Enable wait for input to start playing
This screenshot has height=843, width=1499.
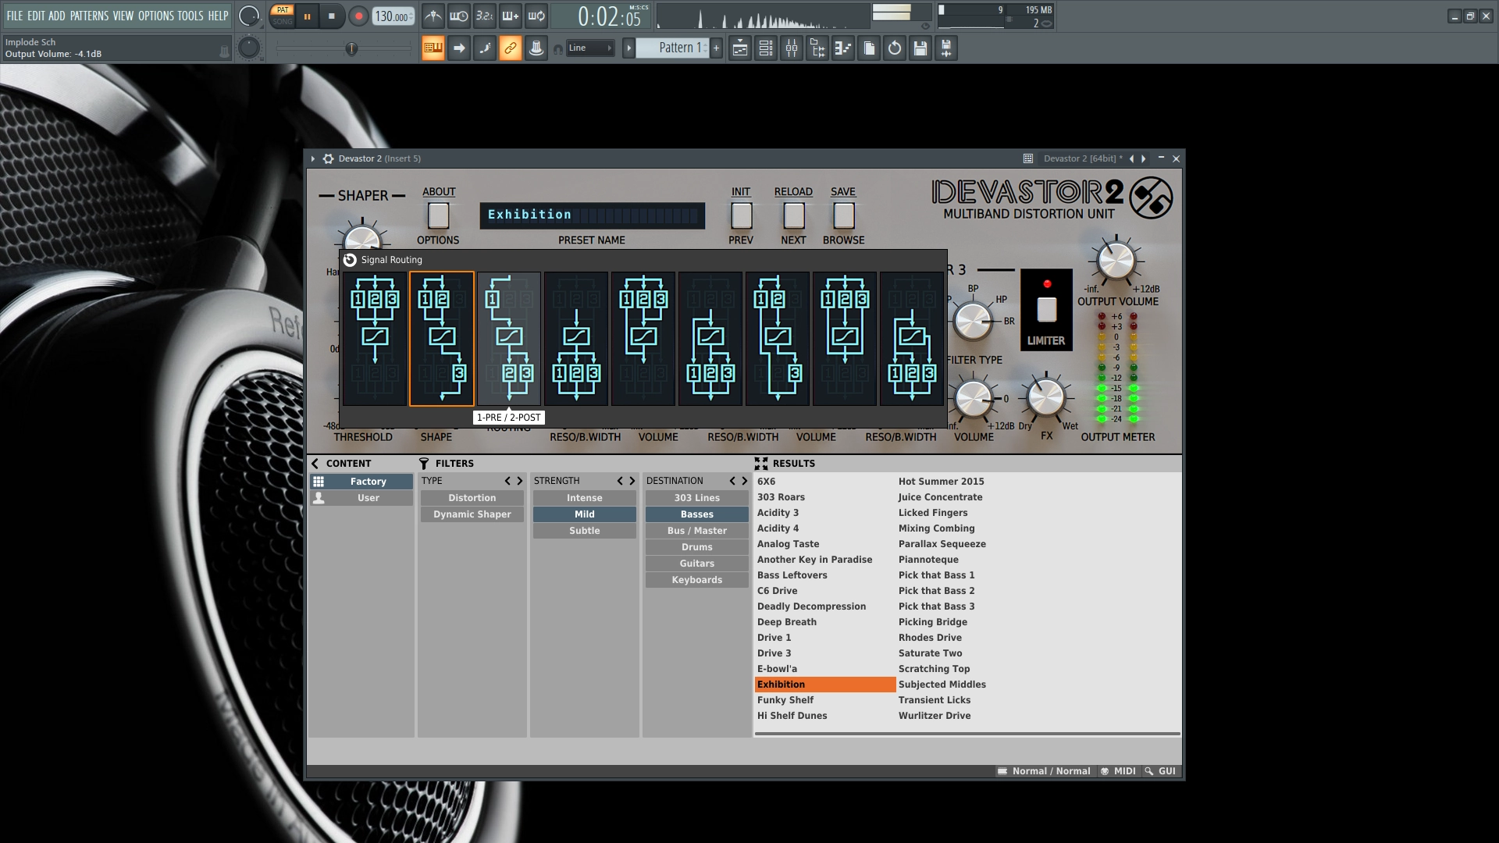pos(459,16)
